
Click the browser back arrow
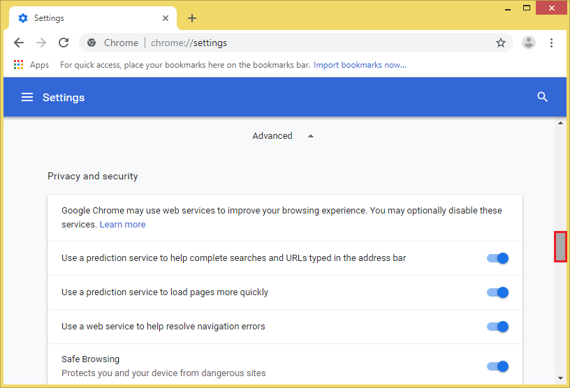pyautogui.click(x=19, y=43)
